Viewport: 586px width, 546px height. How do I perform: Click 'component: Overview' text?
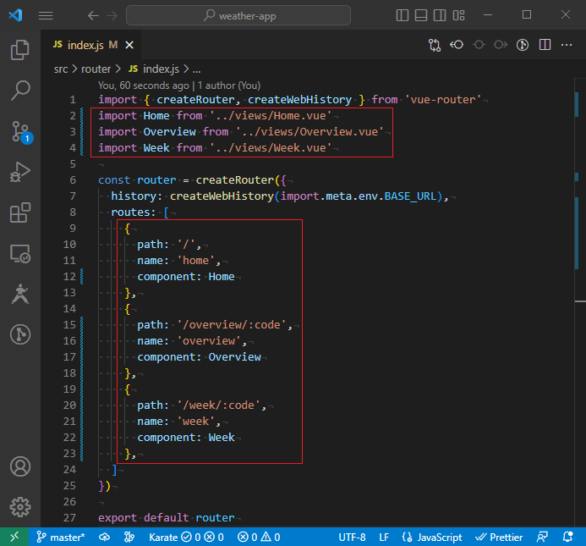click(199, 357)
